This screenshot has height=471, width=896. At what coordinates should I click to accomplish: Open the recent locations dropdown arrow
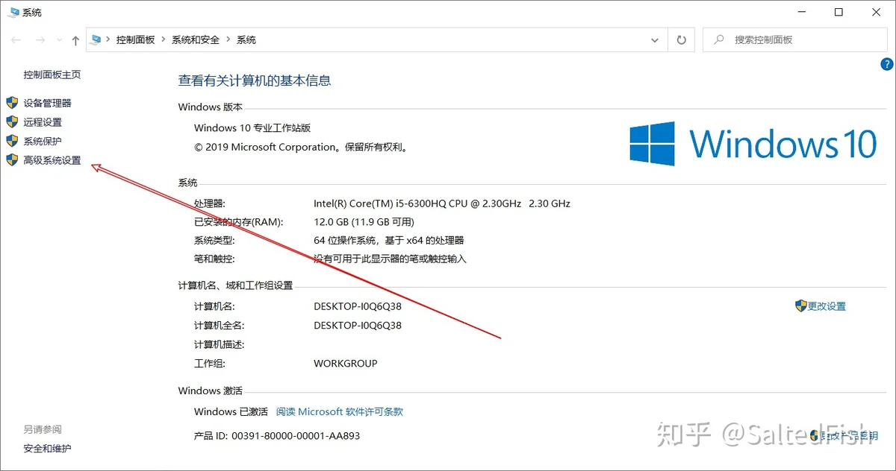click(x=59, y=40)
